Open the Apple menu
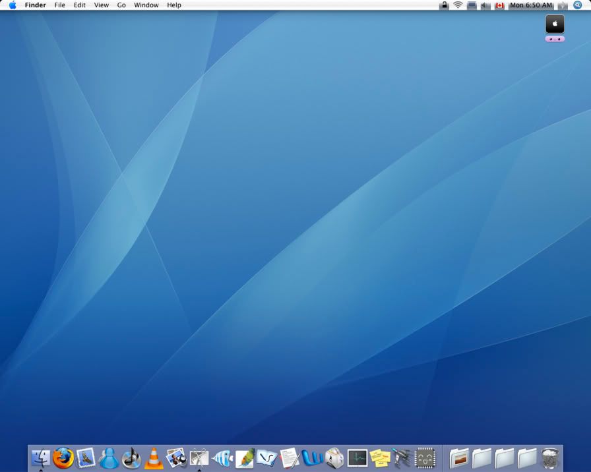591x472 pixels. point(13,5)
